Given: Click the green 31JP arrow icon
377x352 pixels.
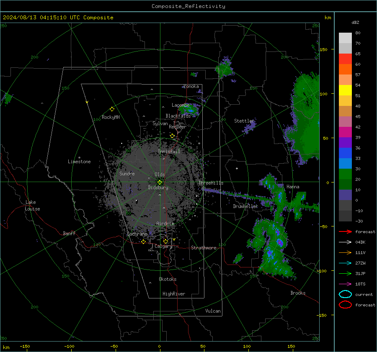Looking at the screenshot, I should (x=345, y=273).
